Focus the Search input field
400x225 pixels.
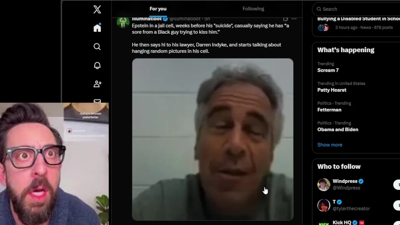coord(356,9)
